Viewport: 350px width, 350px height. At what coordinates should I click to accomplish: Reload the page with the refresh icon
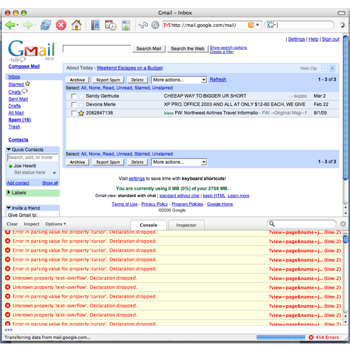click(46, 25)
